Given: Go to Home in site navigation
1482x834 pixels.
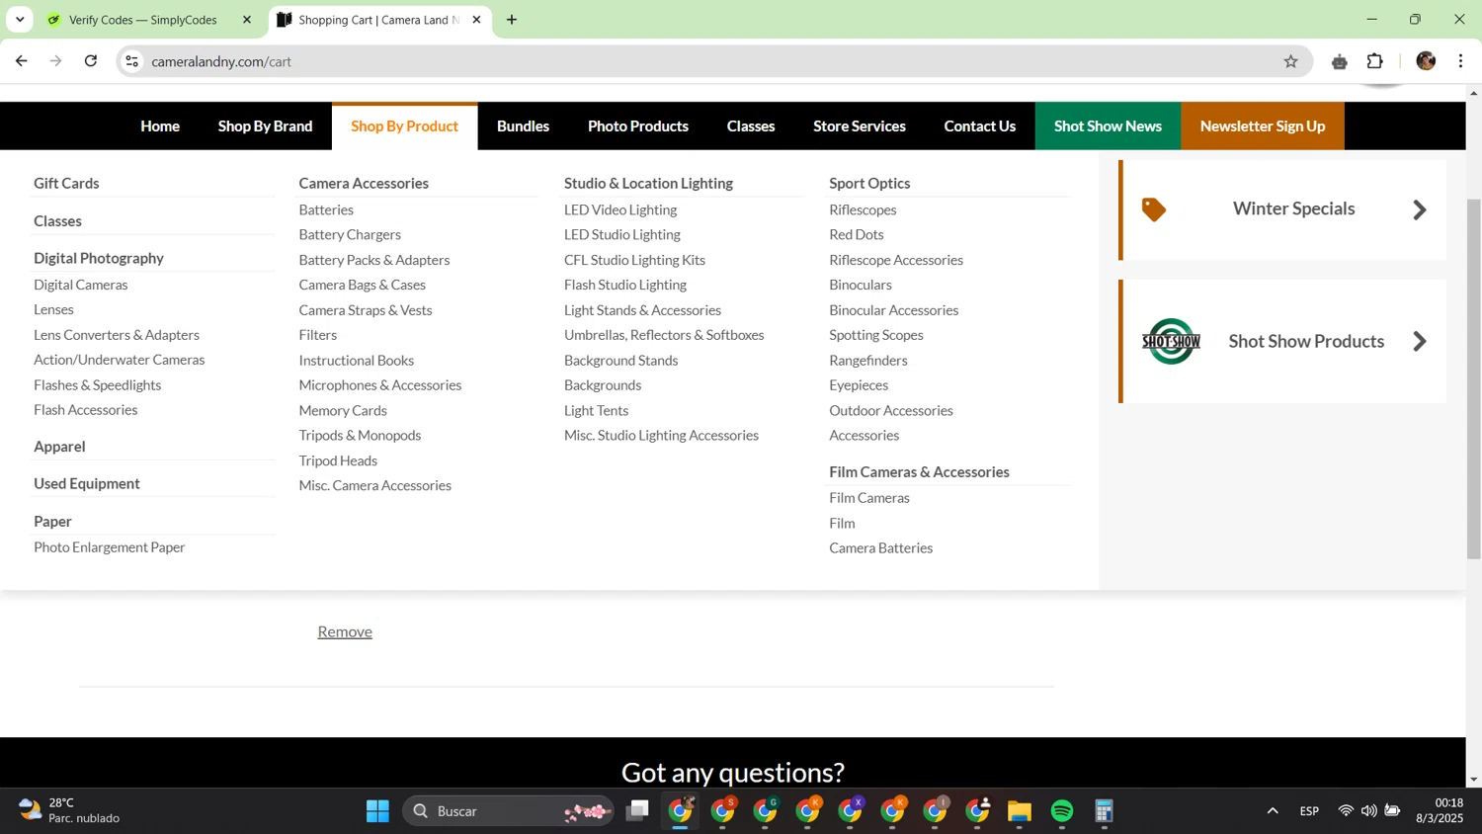Looking at the screenshot, I should (x=160, y=126).
